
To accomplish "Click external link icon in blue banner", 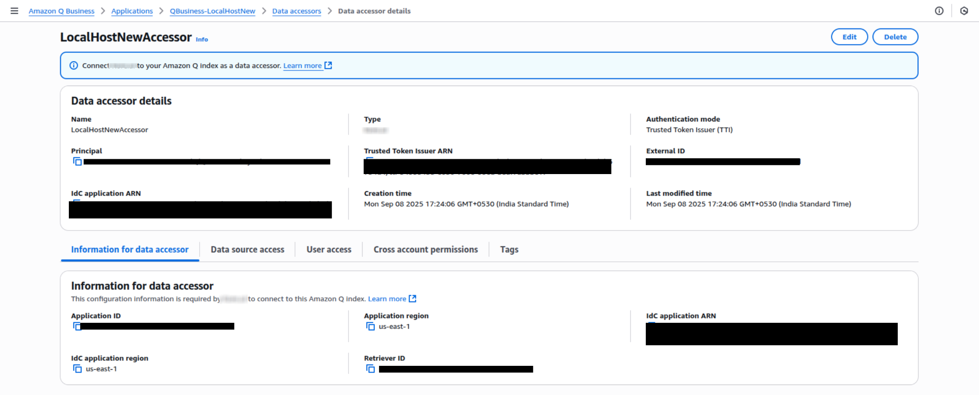I will point(328,66).
